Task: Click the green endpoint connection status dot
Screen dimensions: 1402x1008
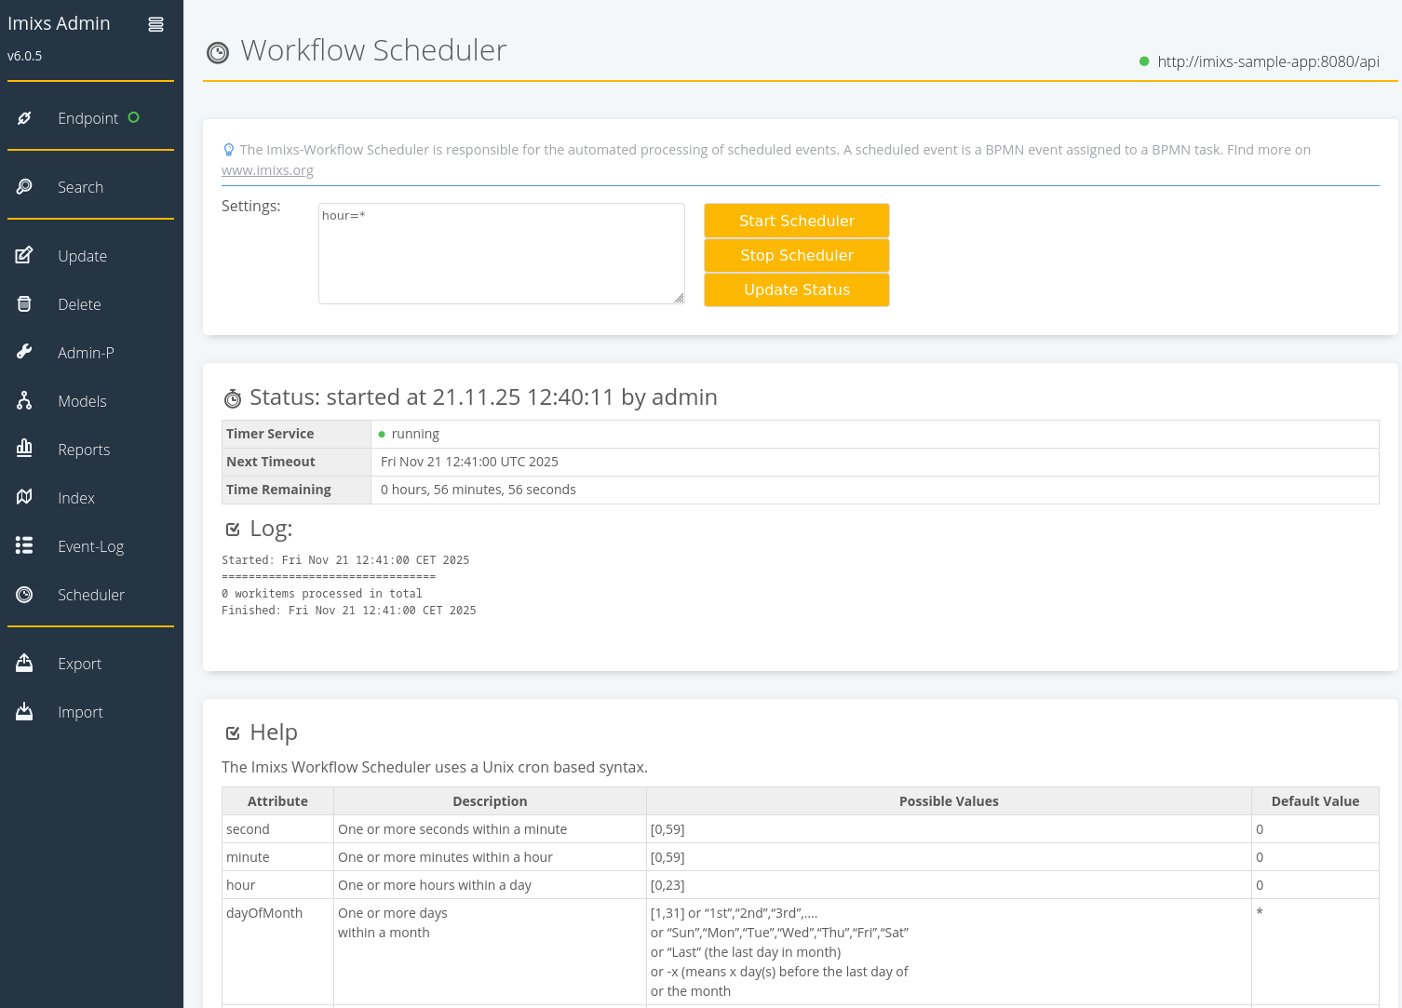Action: (x=1144, y=61)
